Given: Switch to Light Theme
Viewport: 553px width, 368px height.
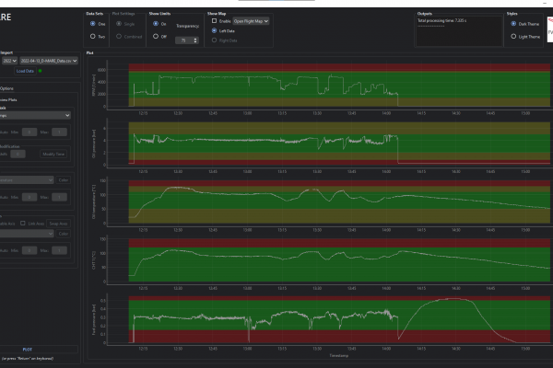Looking at the screenshot, I should click(512, 36).
